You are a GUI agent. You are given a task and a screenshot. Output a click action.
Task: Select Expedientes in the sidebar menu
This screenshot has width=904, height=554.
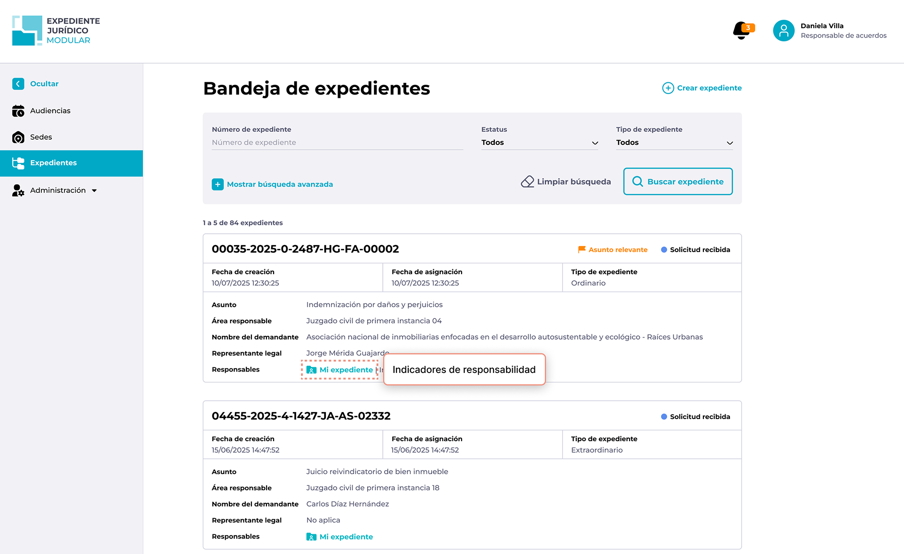pos(53,163)
